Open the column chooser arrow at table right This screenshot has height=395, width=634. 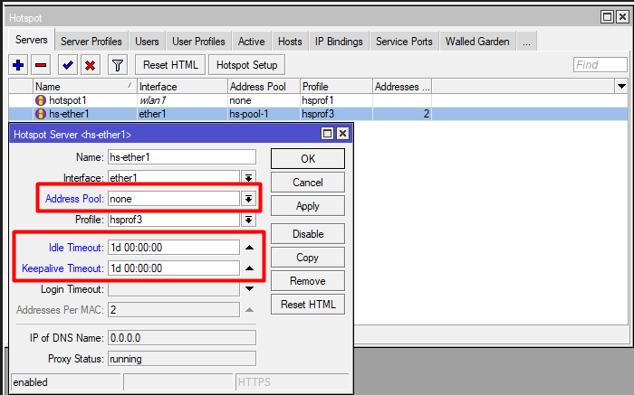click(x=620, y=86)
